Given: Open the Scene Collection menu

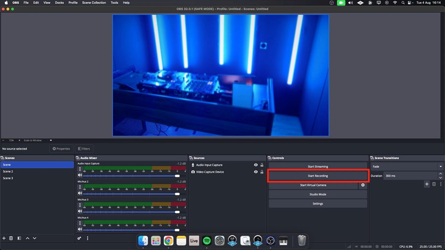Looking at the screenshot, I should click(94, 2).
